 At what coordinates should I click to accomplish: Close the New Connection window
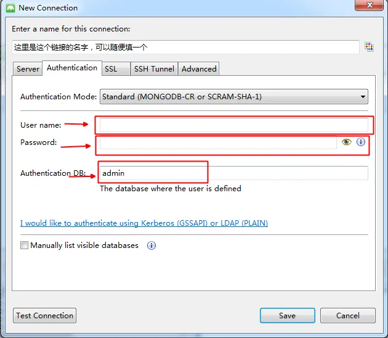369,5
